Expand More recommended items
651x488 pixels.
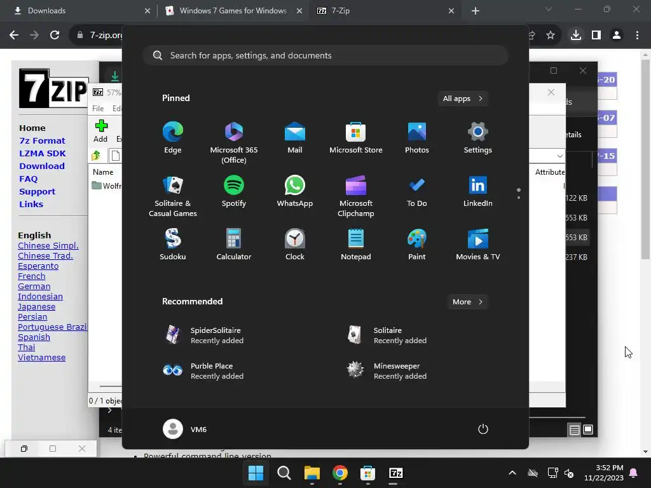coord(467,302)
